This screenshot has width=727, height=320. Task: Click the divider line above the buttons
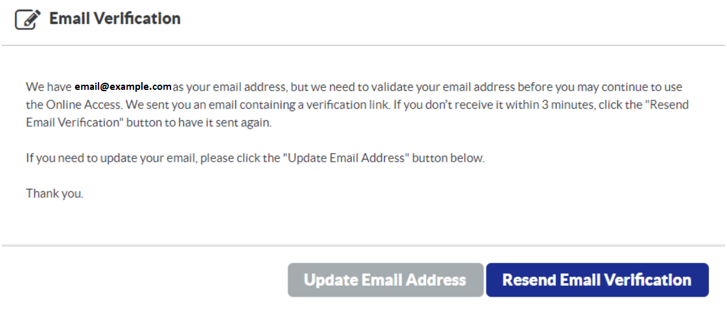(363, 246)
